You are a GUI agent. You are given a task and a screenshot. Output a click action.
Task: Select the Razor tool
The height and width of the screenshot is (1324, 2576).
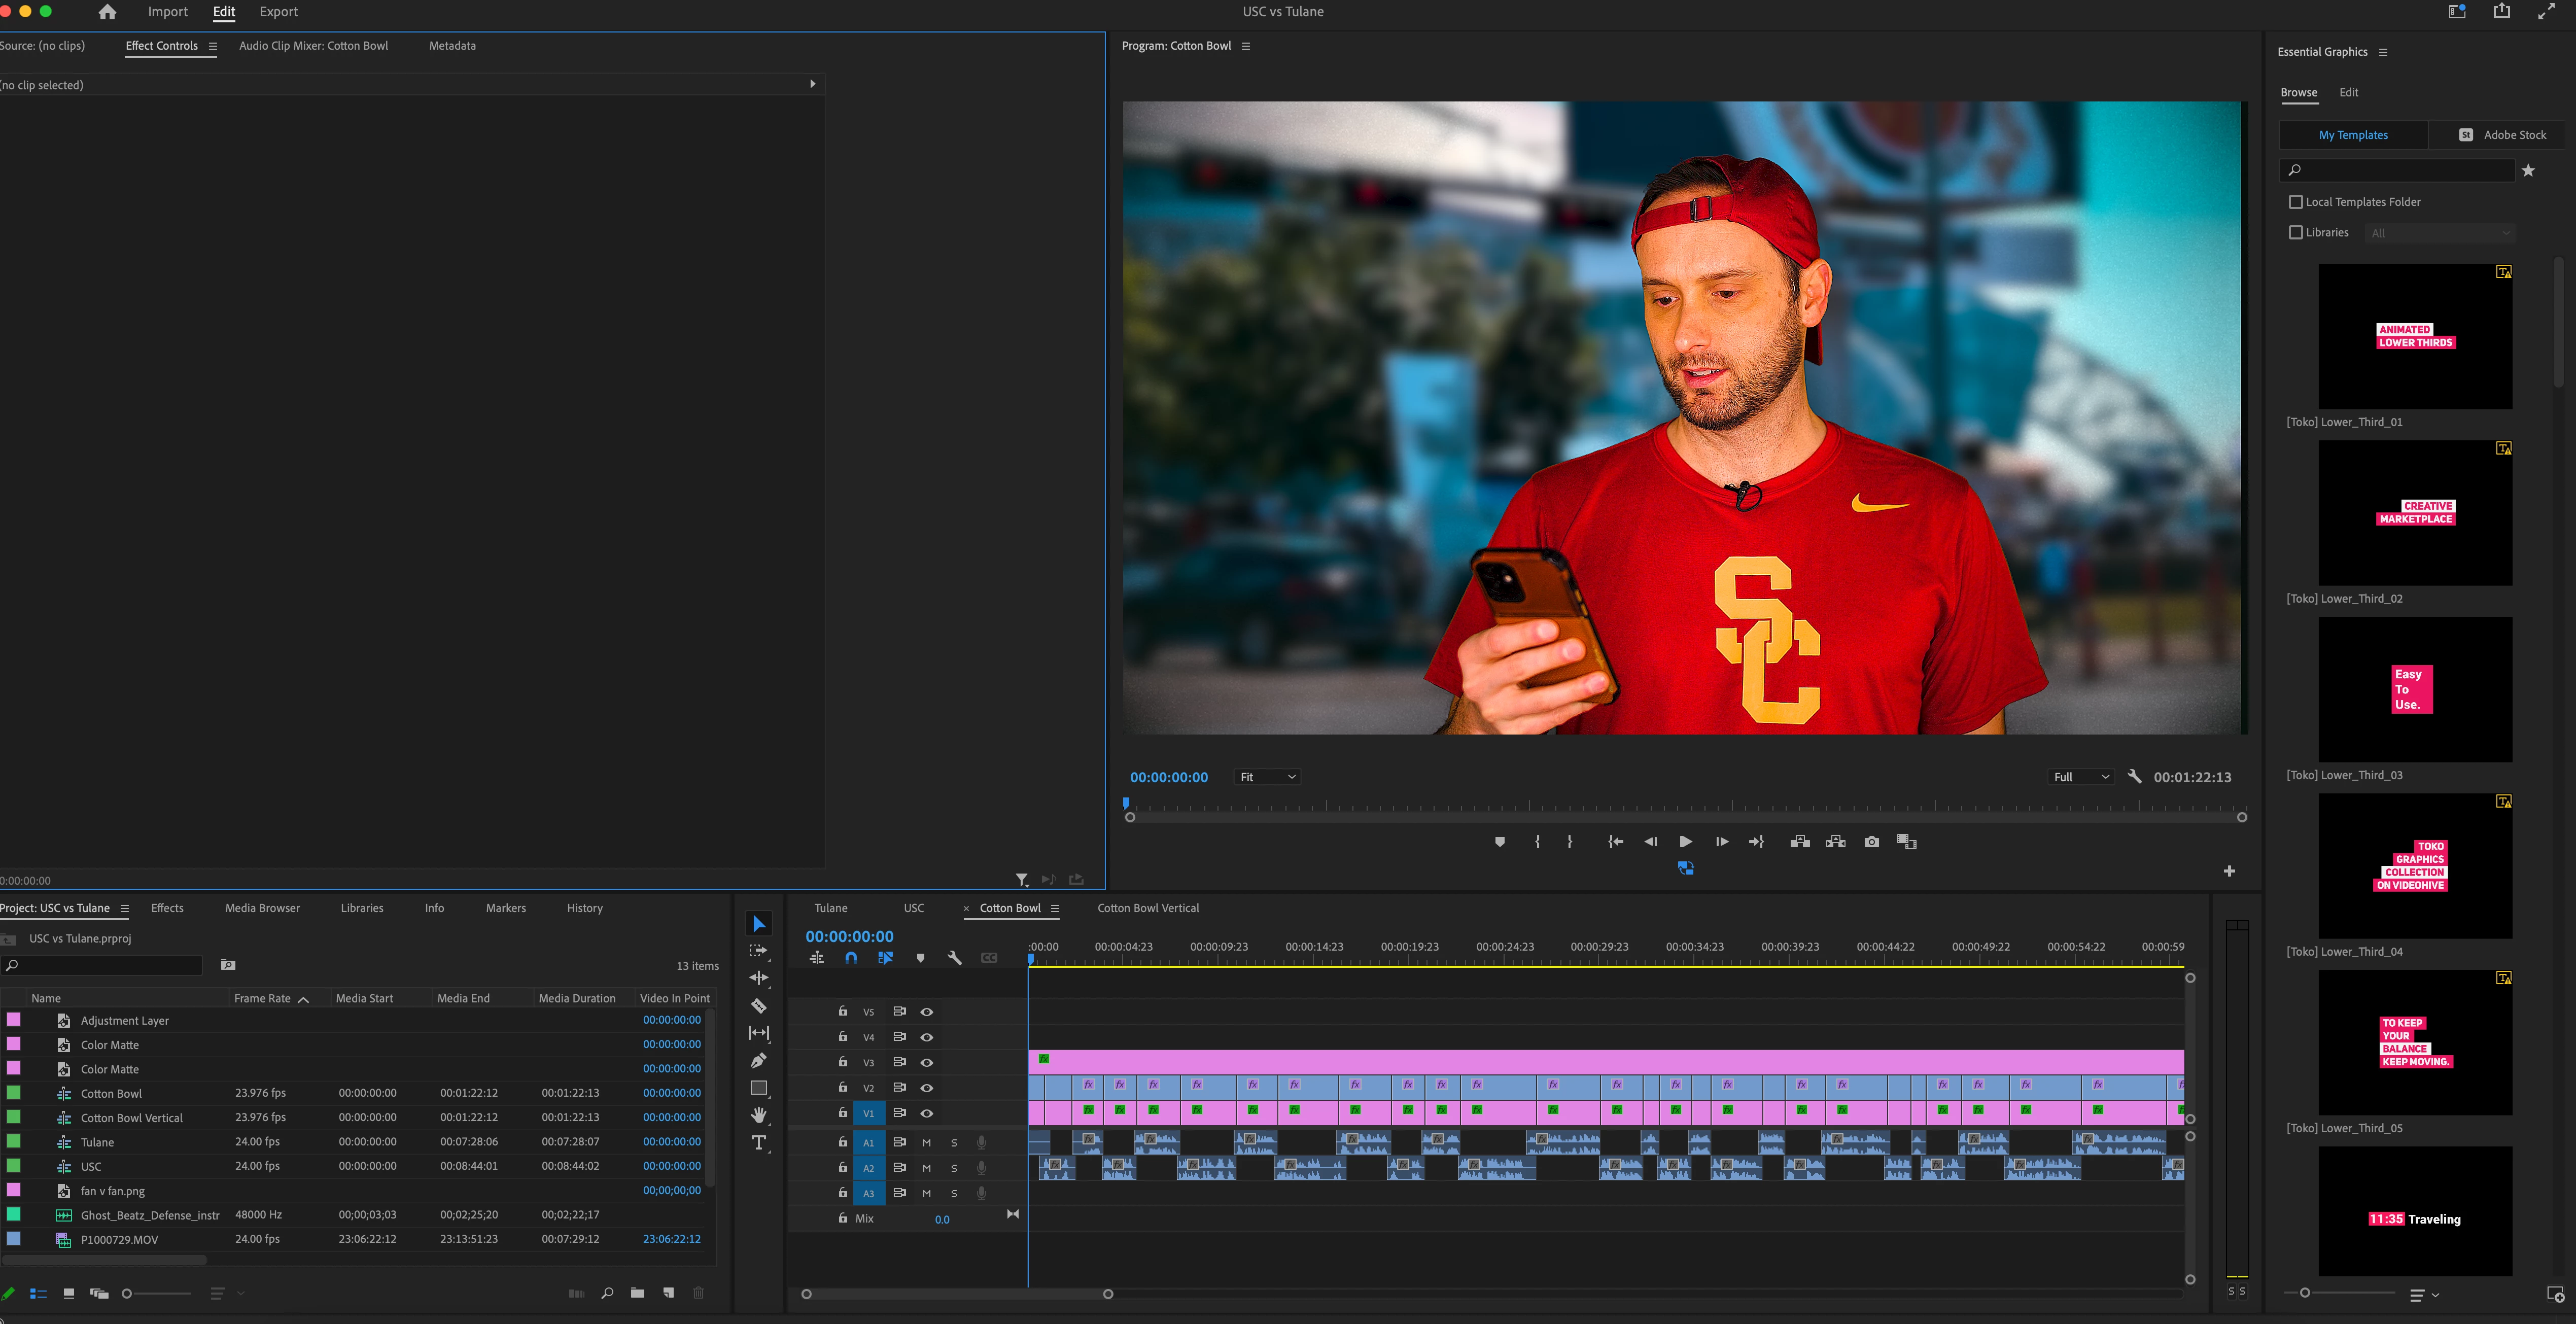click(x=758, y=1006)
